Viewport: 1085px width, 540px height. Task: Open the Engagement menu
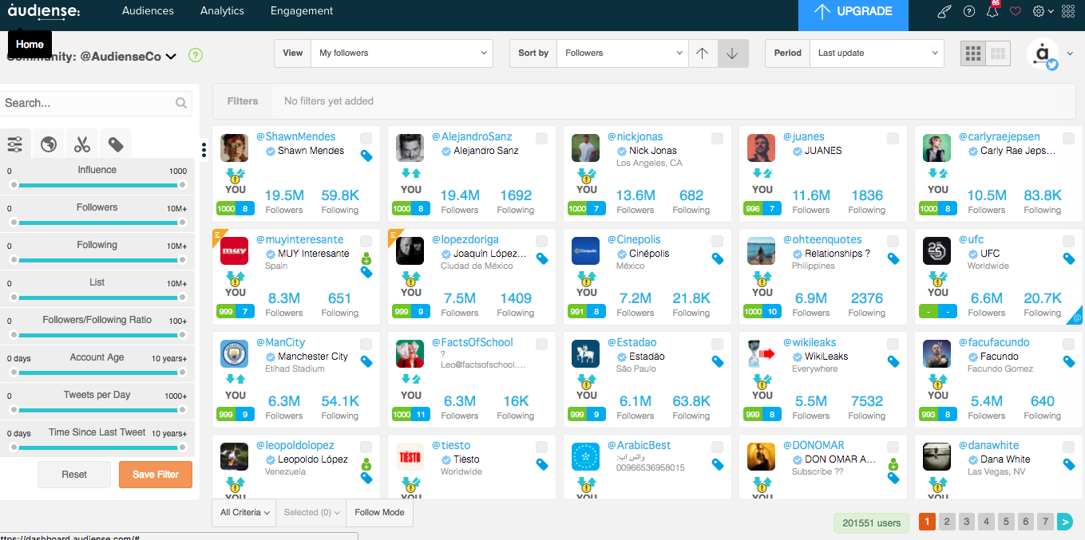pos(302,11)
